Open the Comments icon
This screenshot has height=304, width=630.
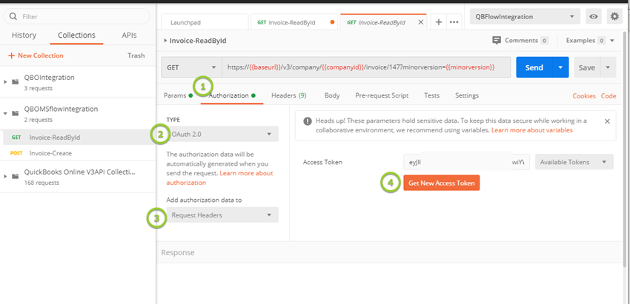click(x=497, y=41)
